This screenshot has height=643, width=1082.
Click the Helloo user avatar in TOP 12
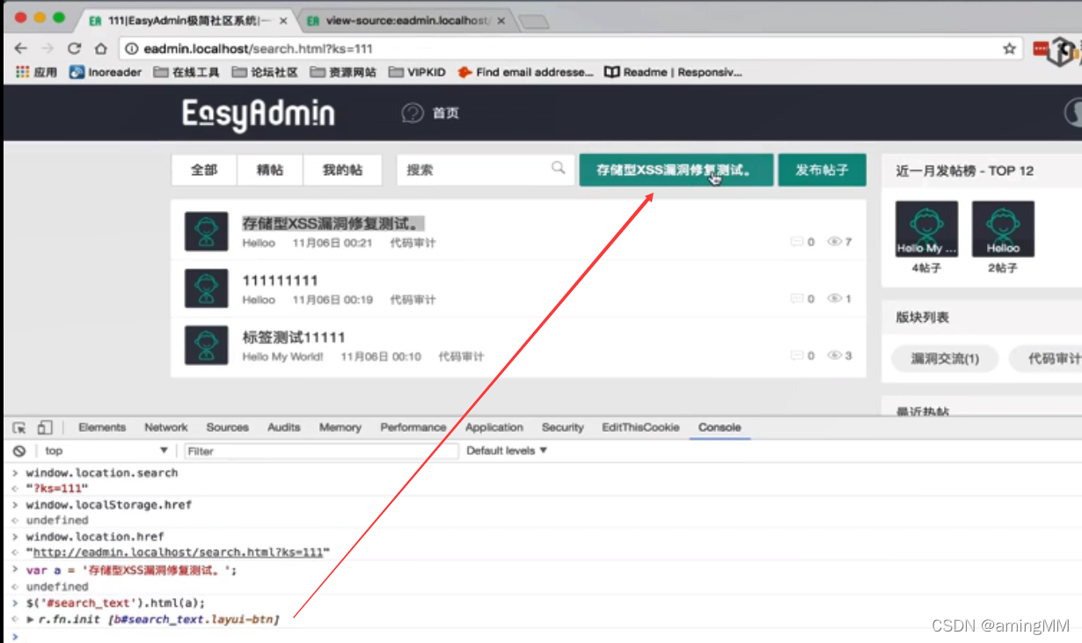click(x=1003, y=229)
